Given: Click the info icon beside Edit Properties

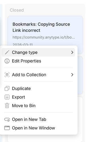Looking at the screenshot, I should 7,61.
